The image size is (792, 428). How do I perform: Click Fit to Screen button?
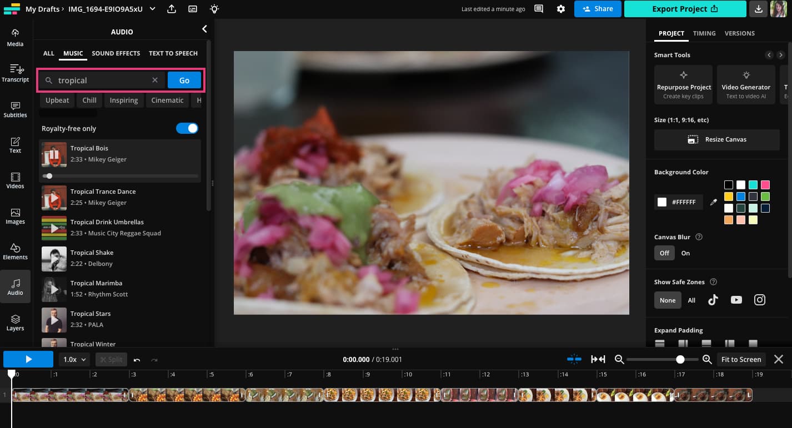pos(741,359)
